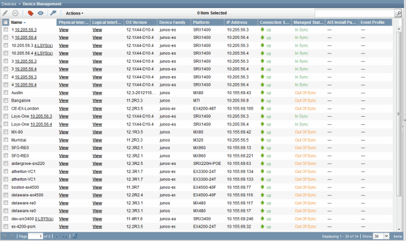Open Physical Interfaces View link for Bangalore
The height and width of the screenshot is (241, 406).
coord(63,100)
